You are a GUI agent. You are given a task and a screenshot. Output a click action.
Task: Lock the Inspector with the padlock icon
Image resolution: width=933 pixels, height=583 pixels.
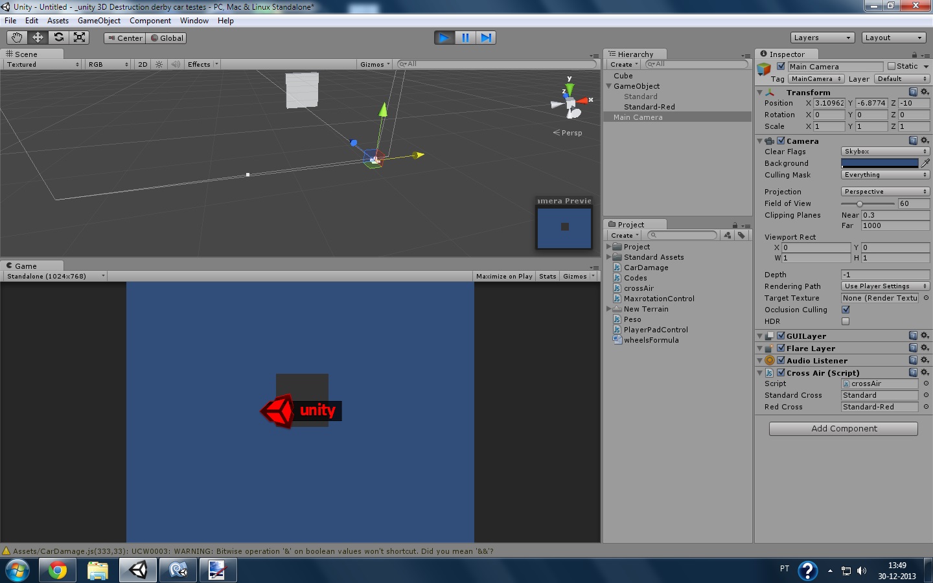pyautogui.click(x=915, y=54)
